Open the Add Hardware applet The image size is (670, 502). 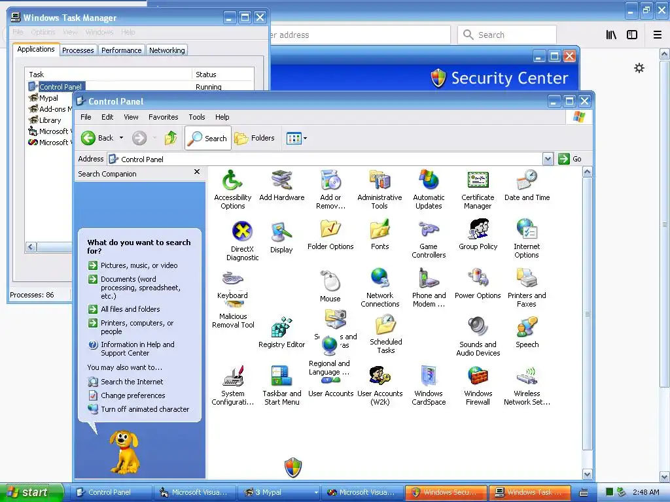pyautogui.click(x=281, y=185)
